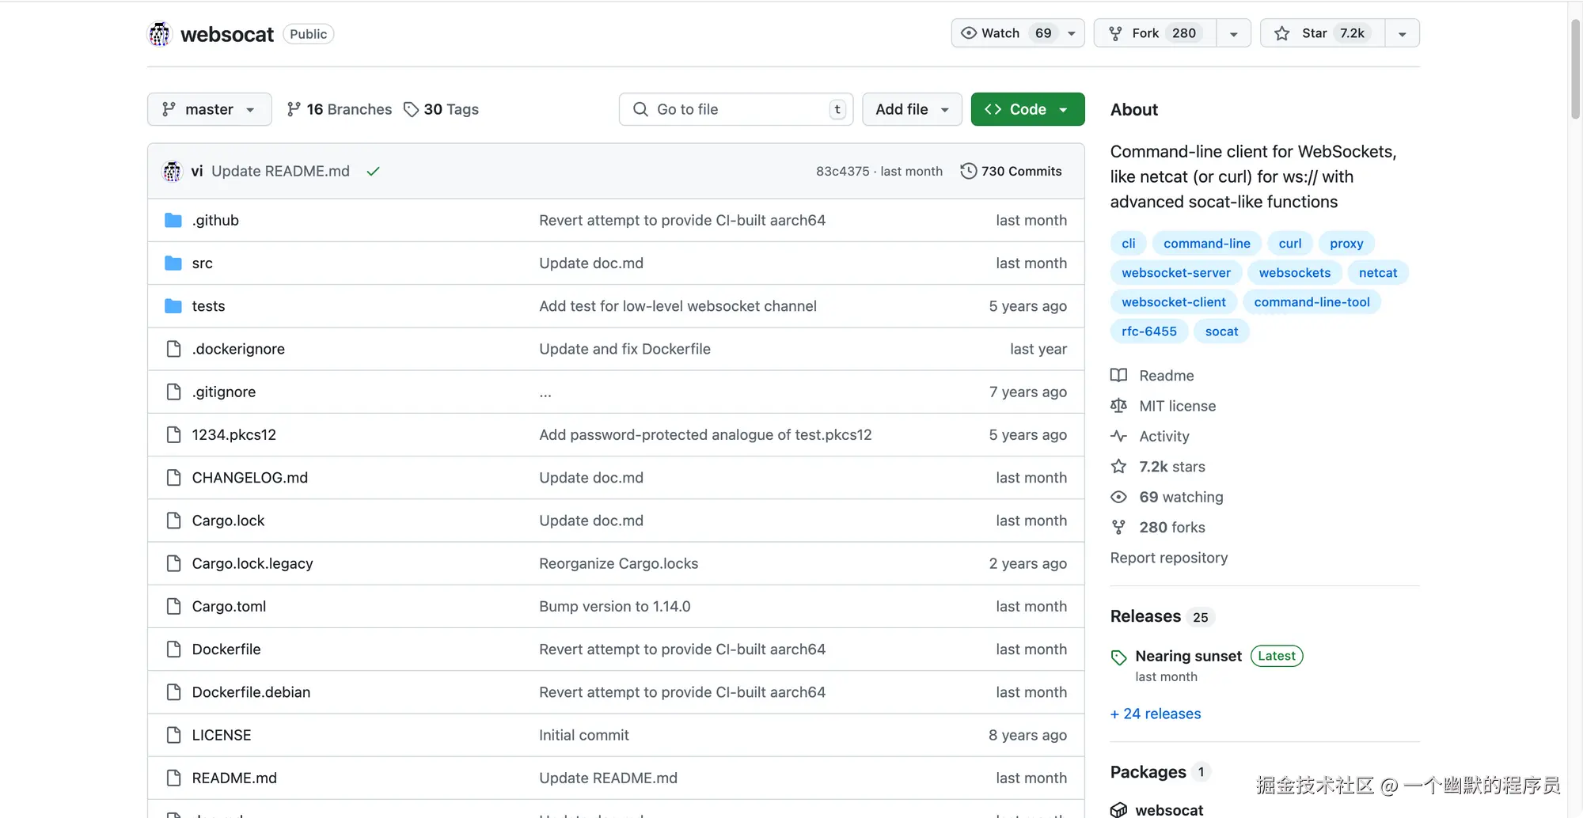
Task: Expand the green Code dropdown
Action: pyautogui.click(x=1027, y=109)
